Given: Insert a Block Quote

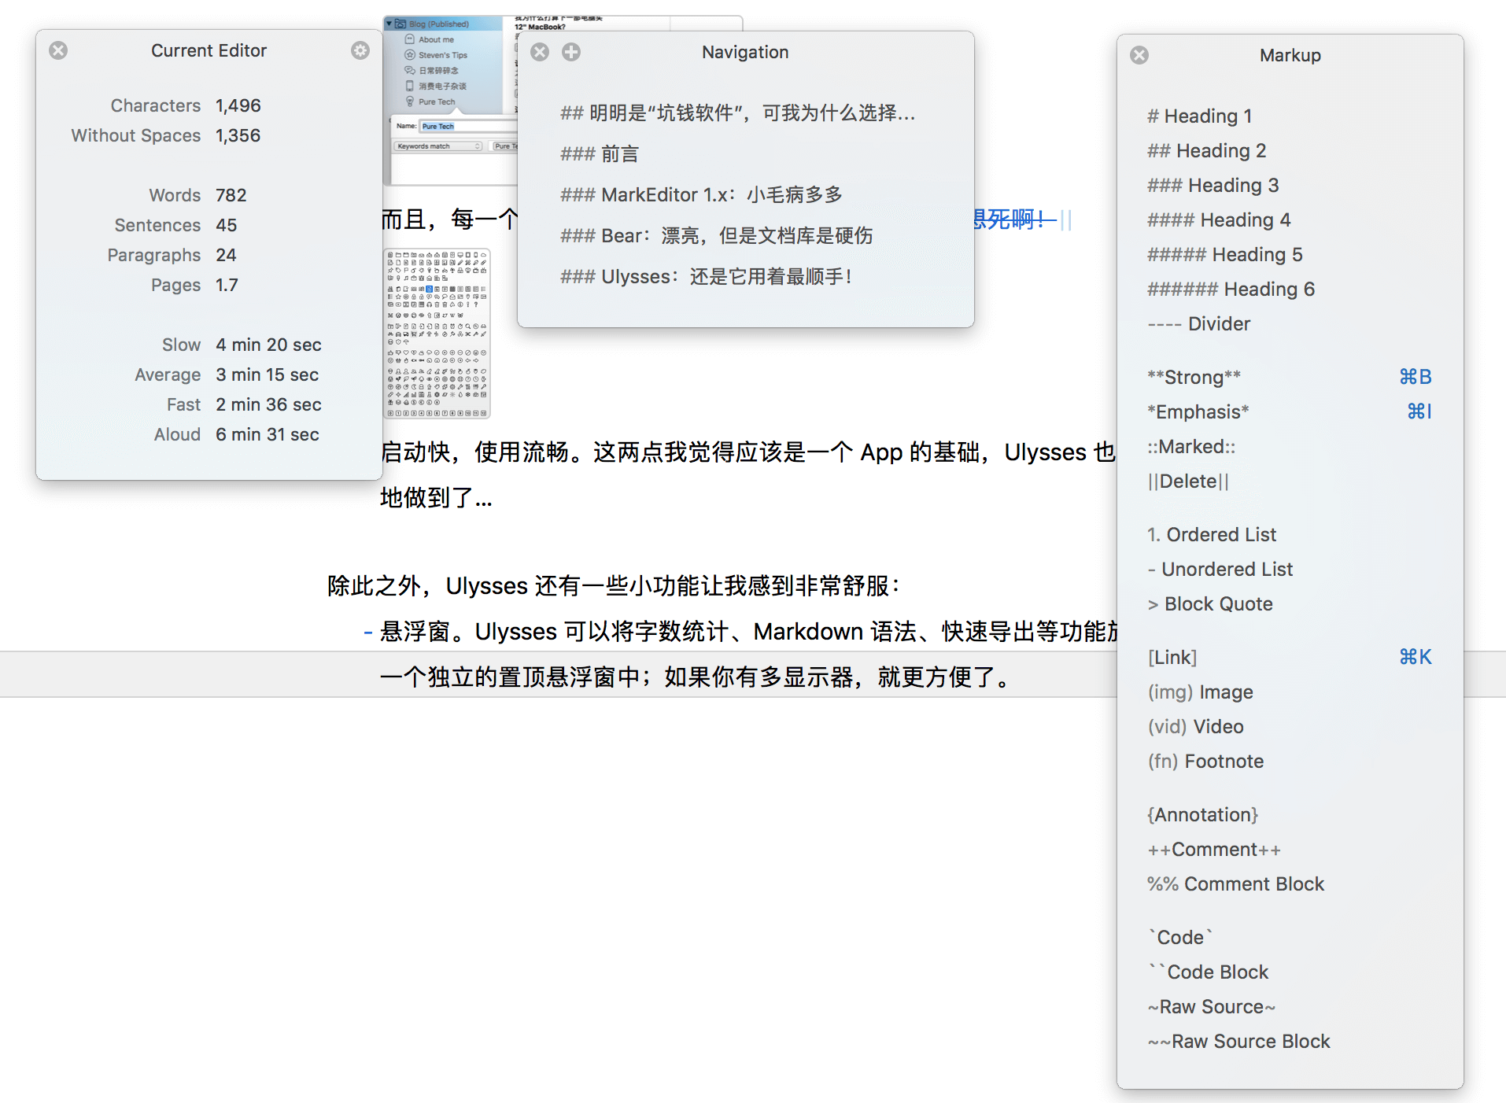Looking at the screenshot, I should [x=1210, y=604].
